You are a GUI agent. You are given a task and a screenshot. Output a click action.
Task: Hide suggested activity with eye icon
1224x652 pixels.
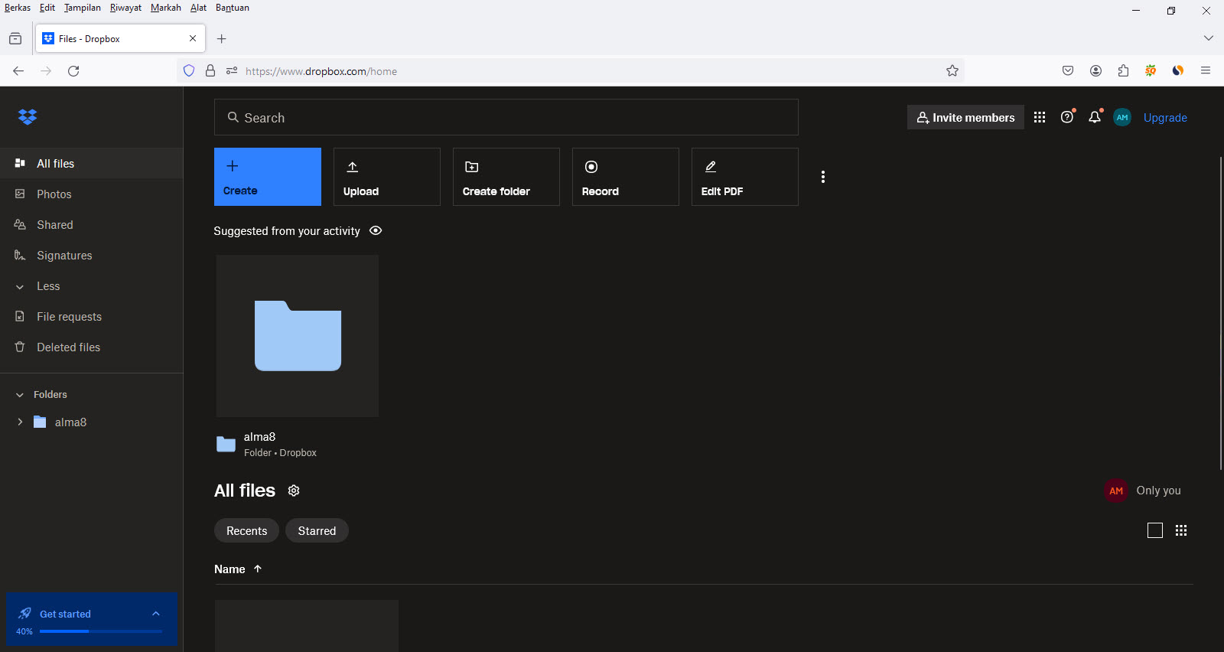(376, 230)
